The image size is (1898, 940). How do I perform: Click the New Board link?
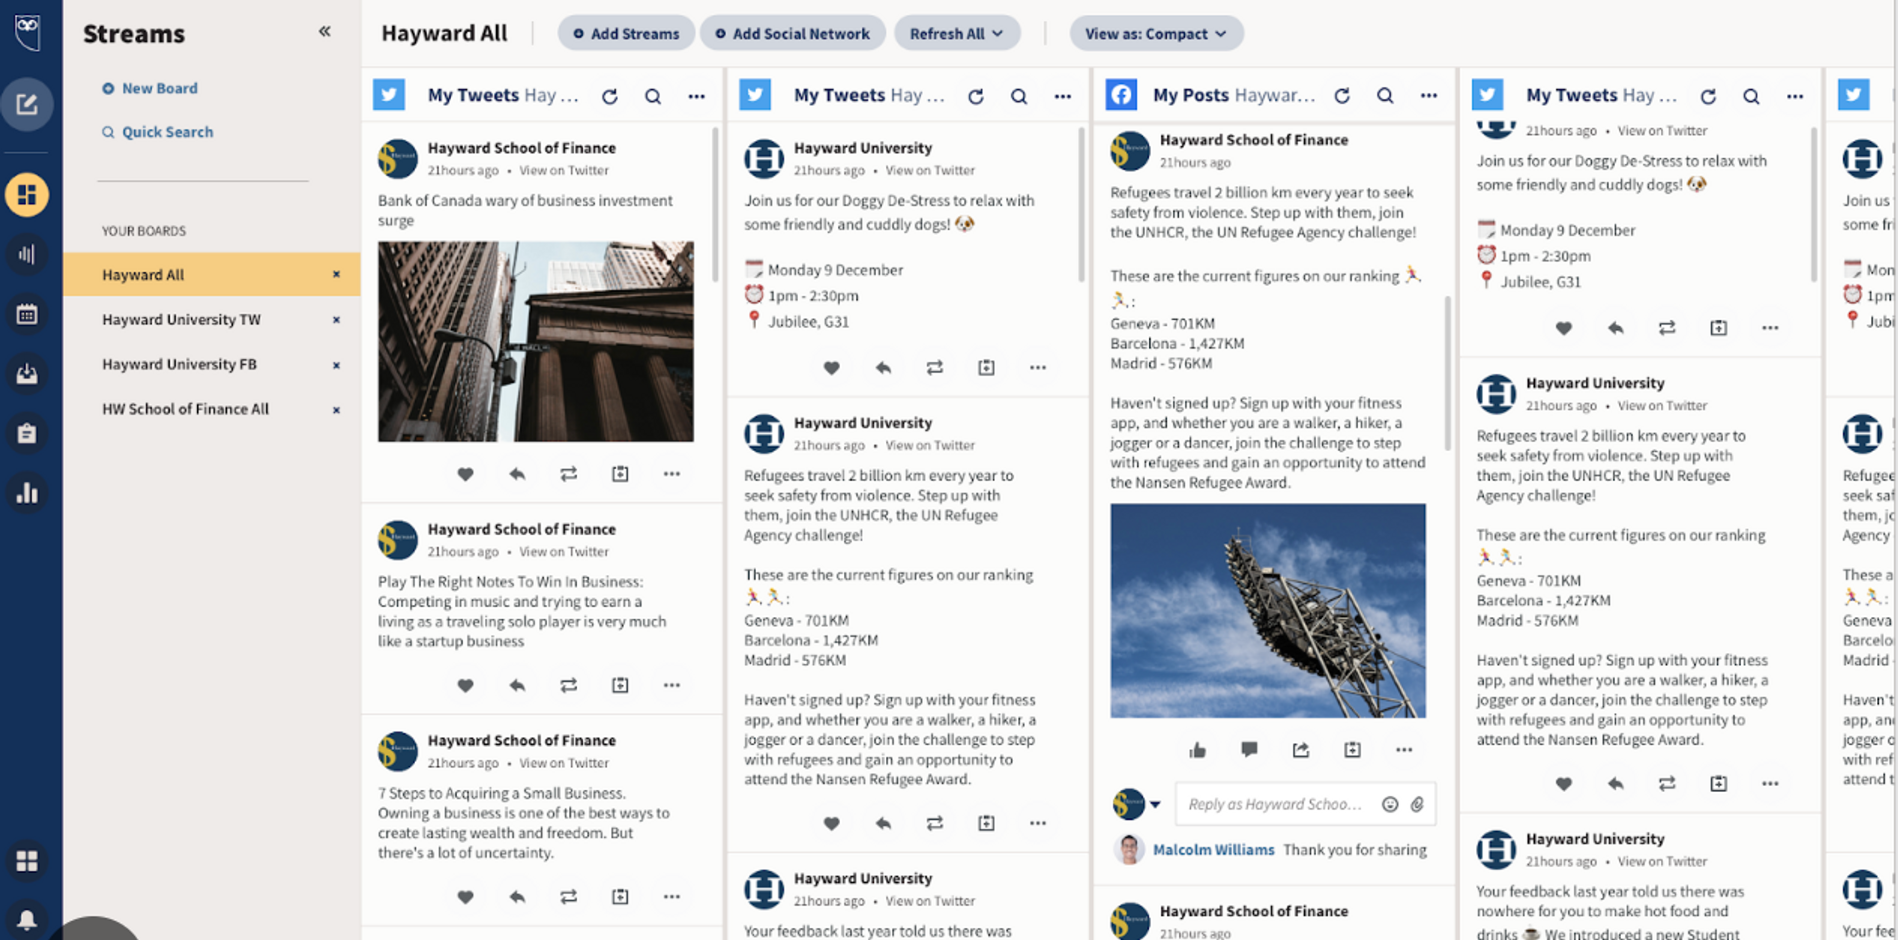(159, 88)
